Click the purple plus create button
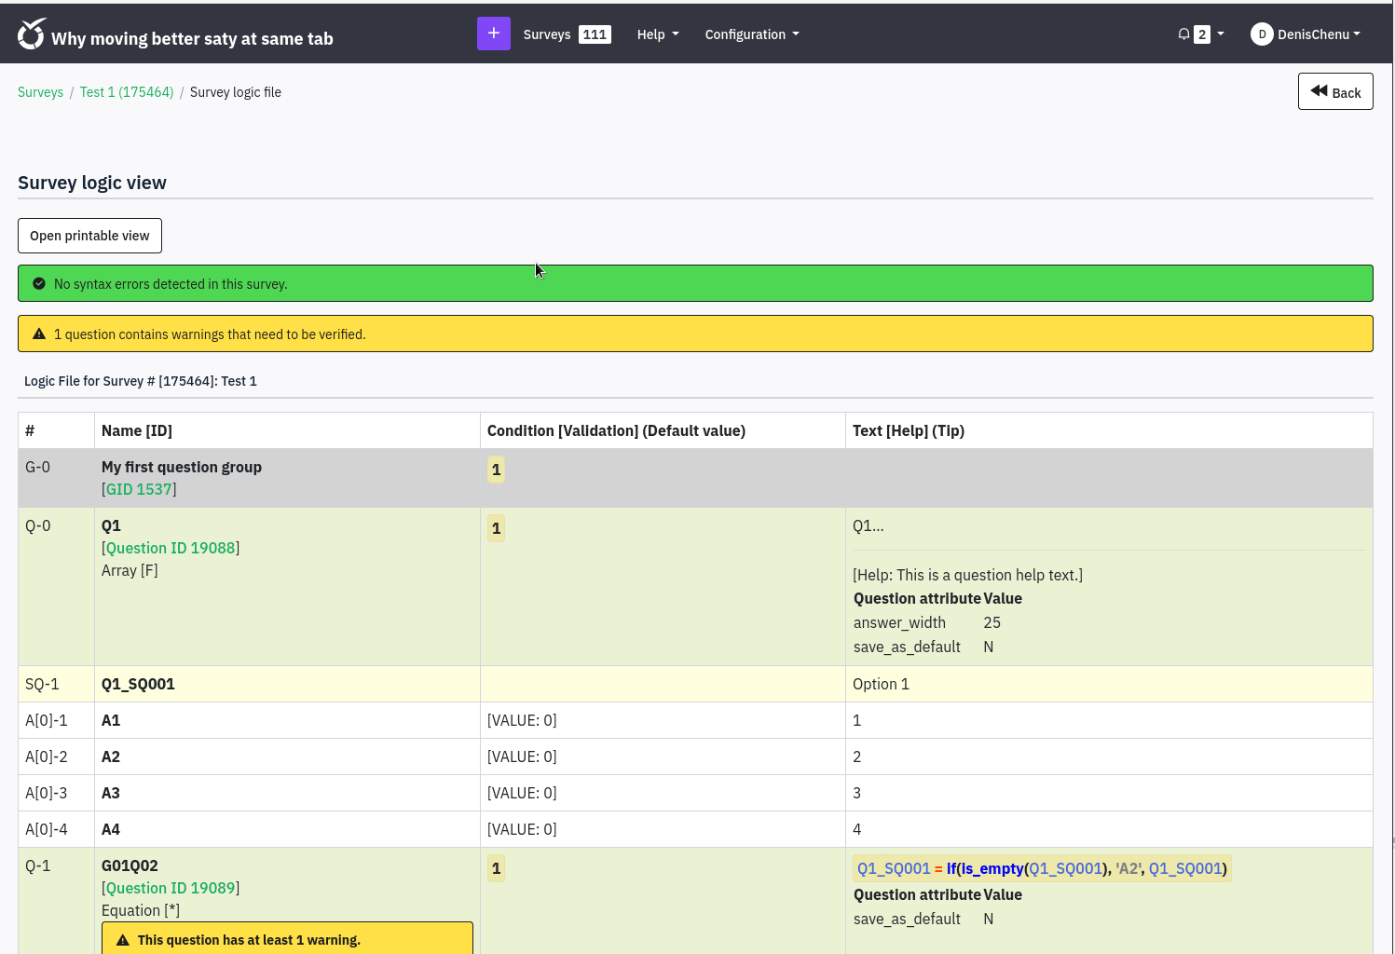 (493, 34)
